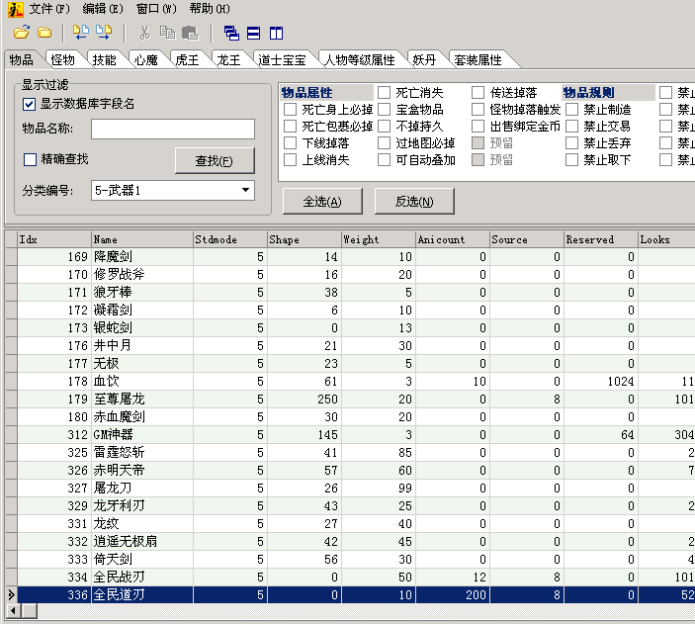Open the 分类编号 dropdown list

[x=245, y=191]
